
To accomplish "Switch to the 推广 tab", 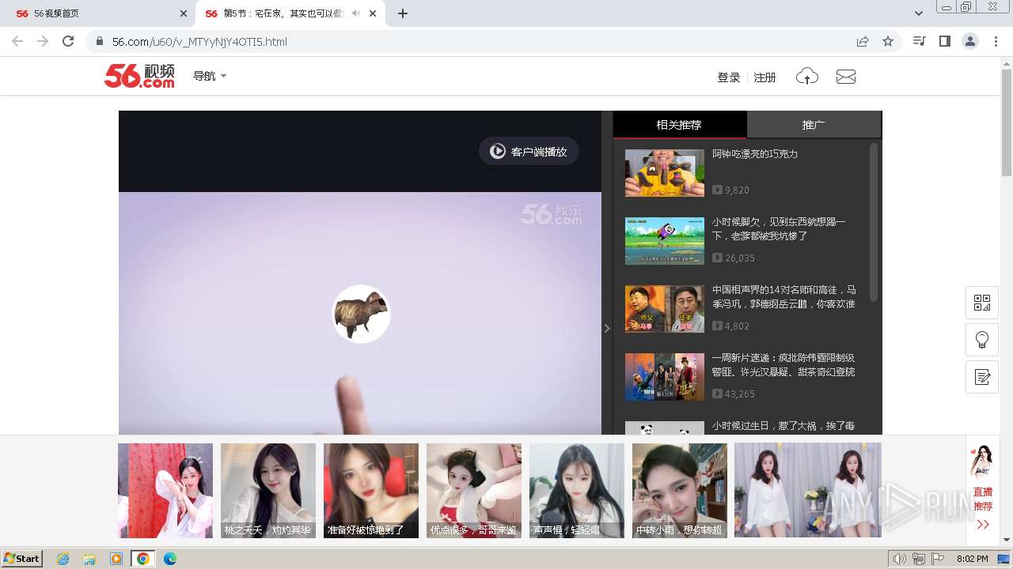I will pos(814,125).
